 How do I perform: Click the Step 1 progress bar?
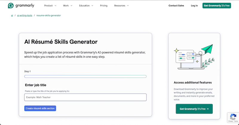(x=85, y=76)
